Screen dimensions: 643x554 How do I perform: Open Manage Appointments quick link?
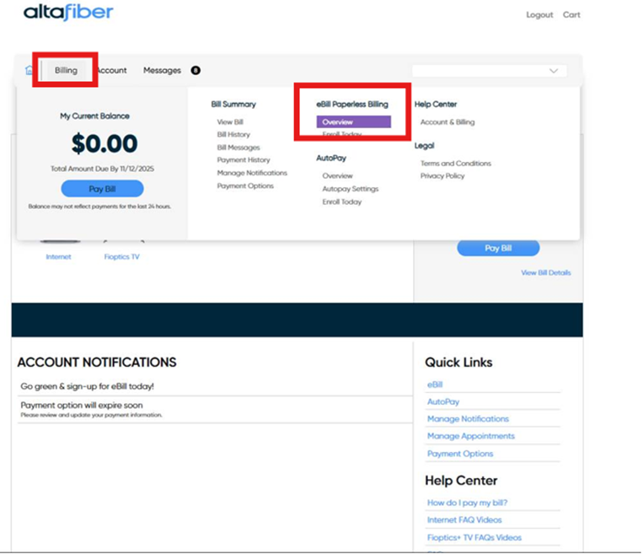click(x=470, y=436)
